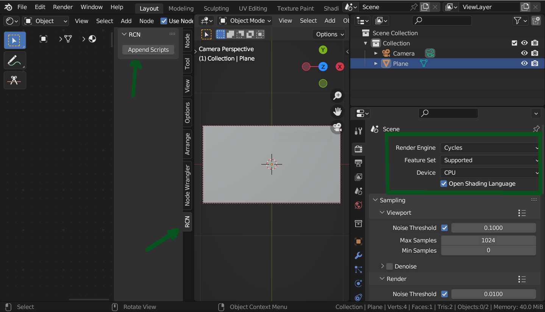
Task: Click the red X axis gizmo ball
Action: [339, 67]
